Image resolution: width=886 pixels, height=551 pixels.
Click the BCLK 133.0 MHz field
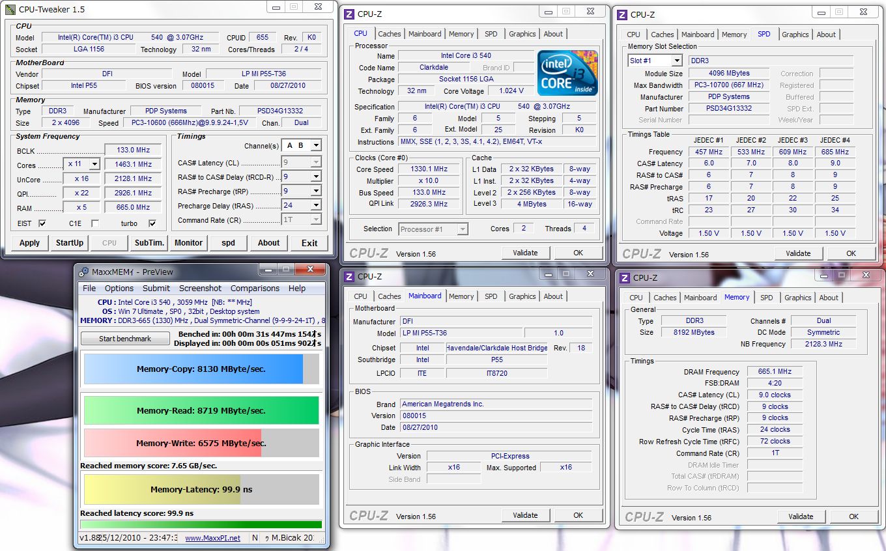tap(133, 150)
